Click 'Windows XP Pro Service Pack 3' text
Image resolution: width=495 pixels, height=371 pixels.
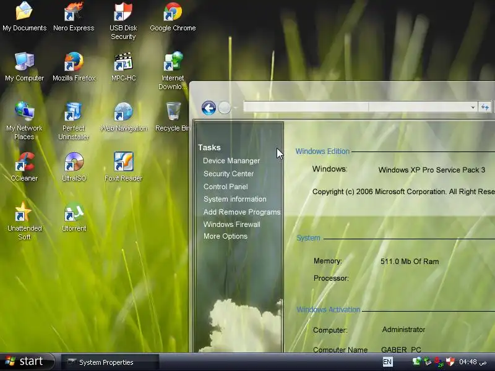coord(431,169)
